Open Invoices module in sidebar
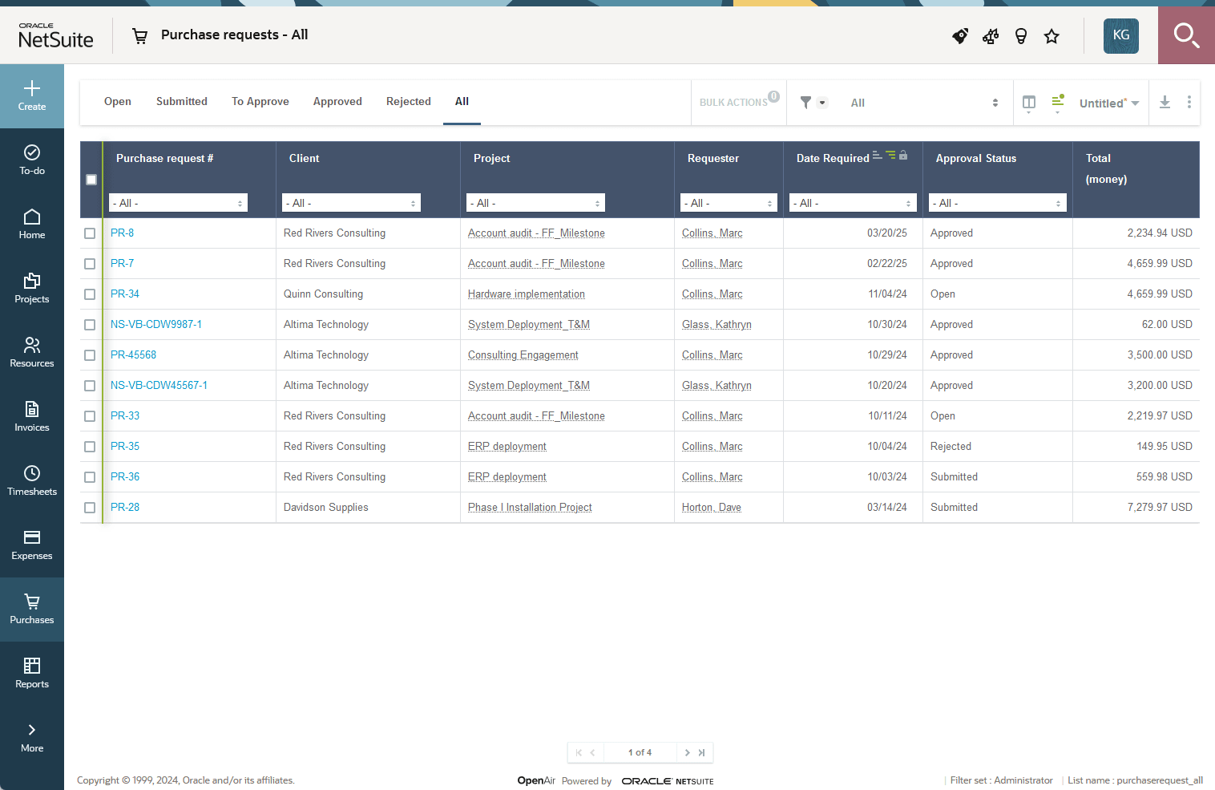Screen dimensions: 1215x790 click(x=32, y=417)
